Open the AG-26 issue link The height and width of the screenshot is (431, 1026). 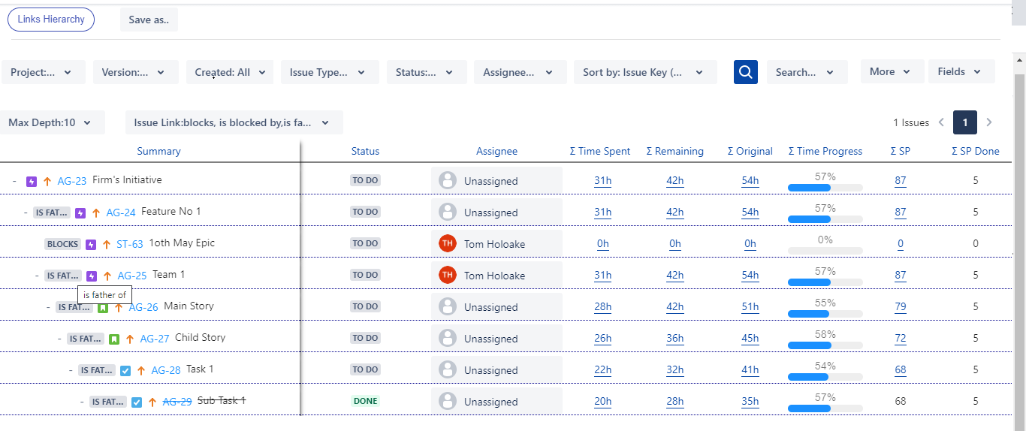click(143, 307)
